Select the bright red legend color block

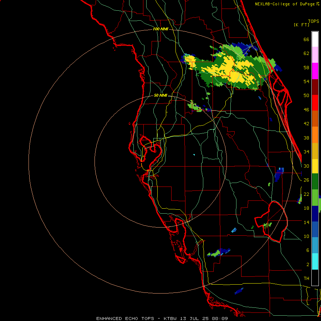pos(315,103)
